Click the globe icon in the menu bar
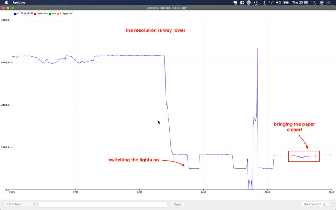 [x=248, y=2]
